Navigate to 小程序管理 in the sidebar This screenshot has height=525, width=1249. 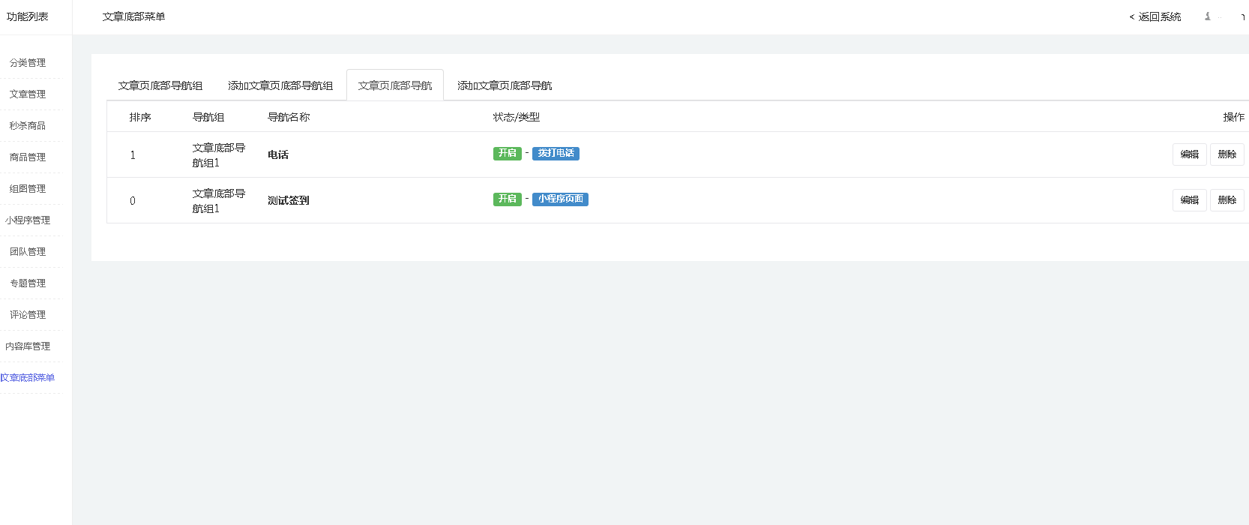(x=28, y=220)
